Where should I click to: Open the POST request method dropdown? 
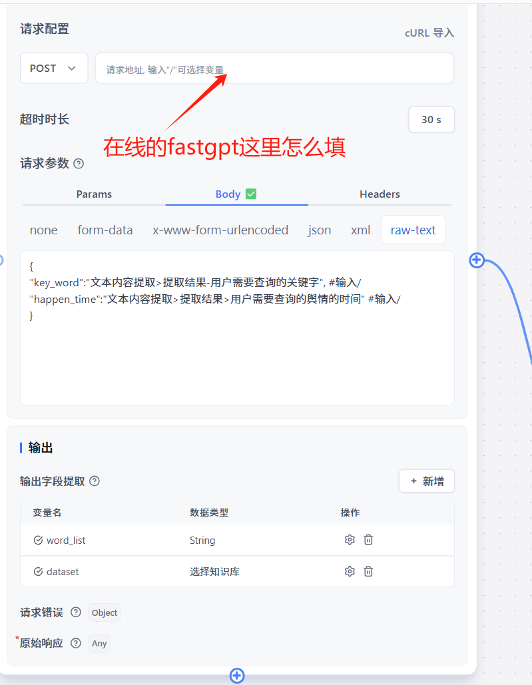coord(54,69)
